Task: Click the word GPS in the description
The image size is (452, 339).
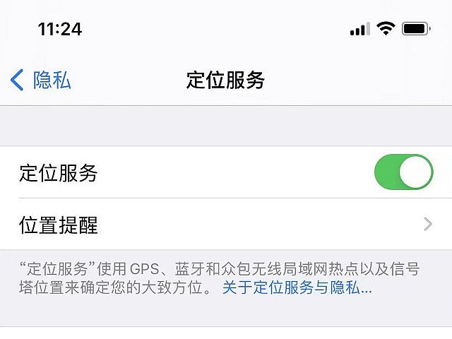Action: (x=144, y=269)
